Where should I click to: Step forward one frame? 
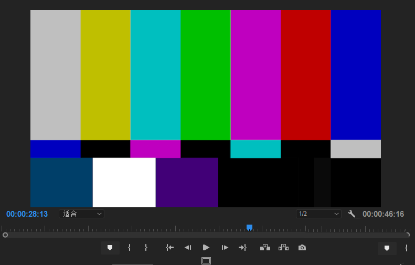point(225,248)
